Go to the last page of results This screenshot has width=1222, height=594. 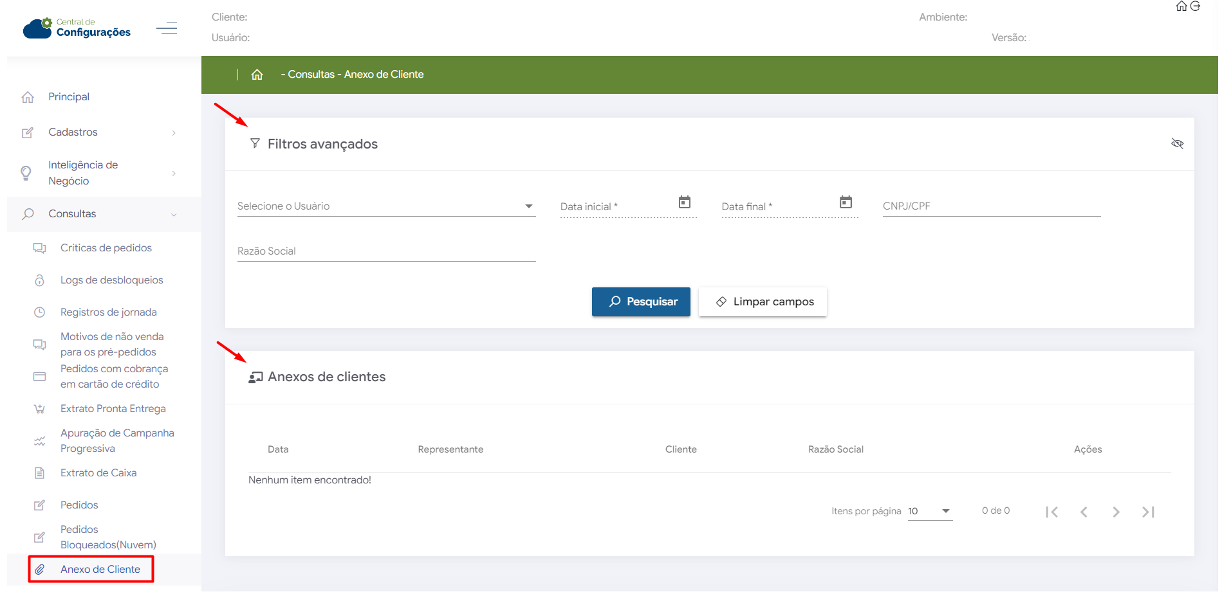click(1148, 512)
